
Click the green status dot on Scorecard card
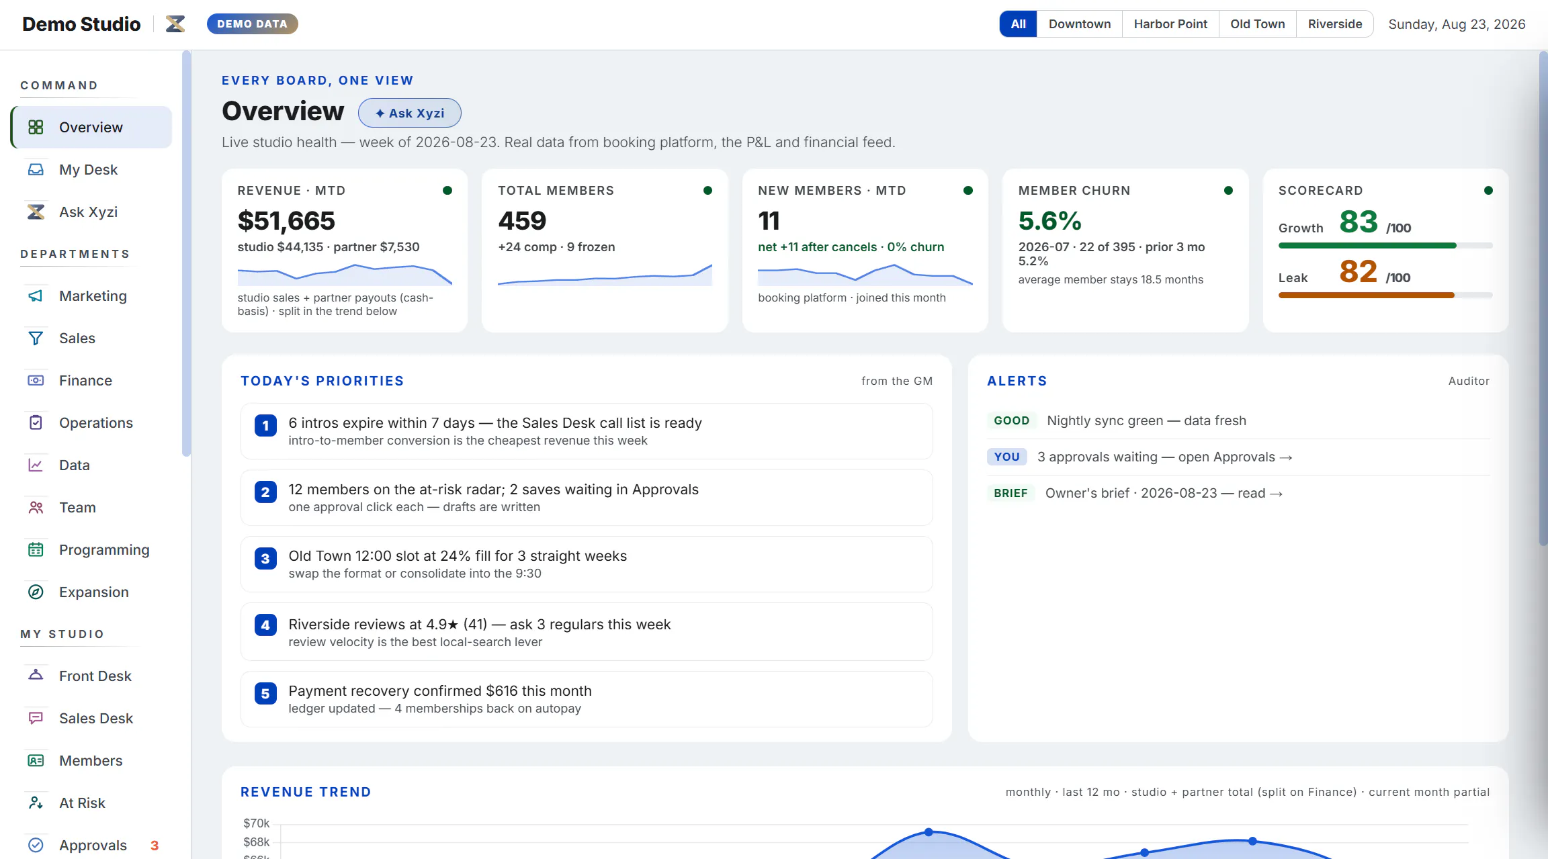1488,191
